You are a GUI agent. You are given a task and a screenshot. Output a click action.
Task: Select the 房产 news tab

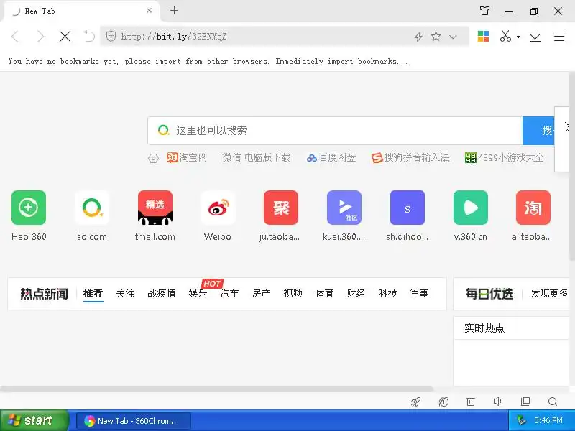pos(261,293)
